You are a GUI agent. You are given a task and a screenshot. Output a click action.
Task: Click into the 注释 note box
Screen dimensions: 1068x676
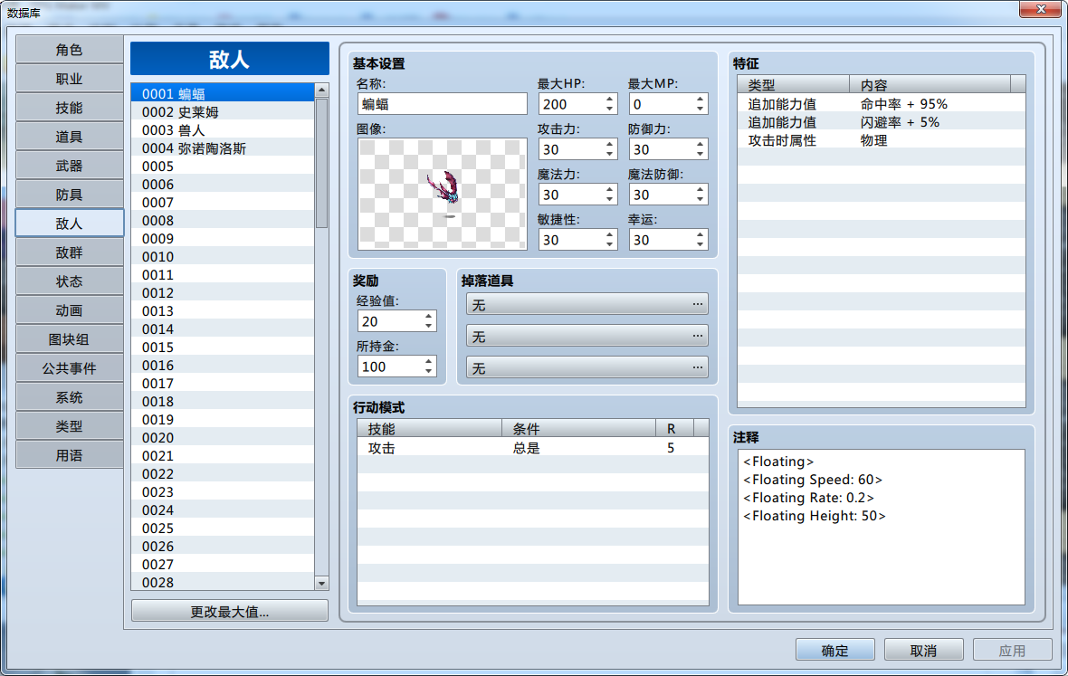coord(882,527)
